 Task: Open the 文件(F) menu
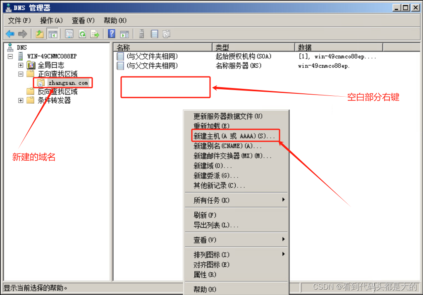(x=18, y=20)
